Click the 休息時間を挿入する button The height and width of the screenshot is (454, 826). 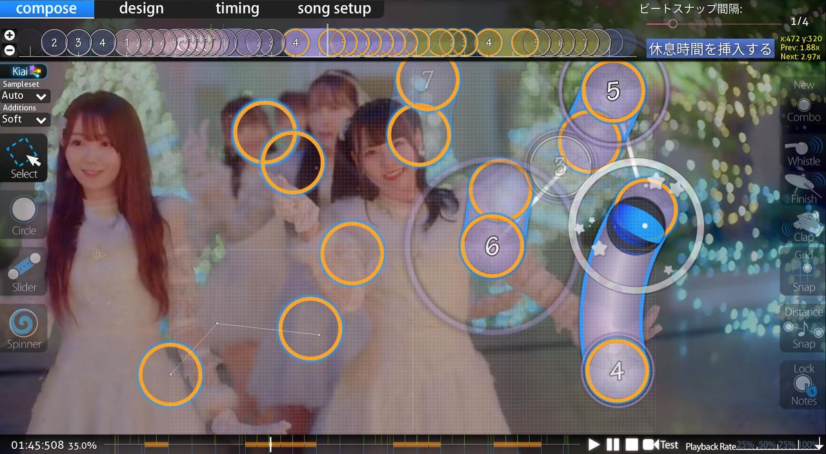(710, 49)
